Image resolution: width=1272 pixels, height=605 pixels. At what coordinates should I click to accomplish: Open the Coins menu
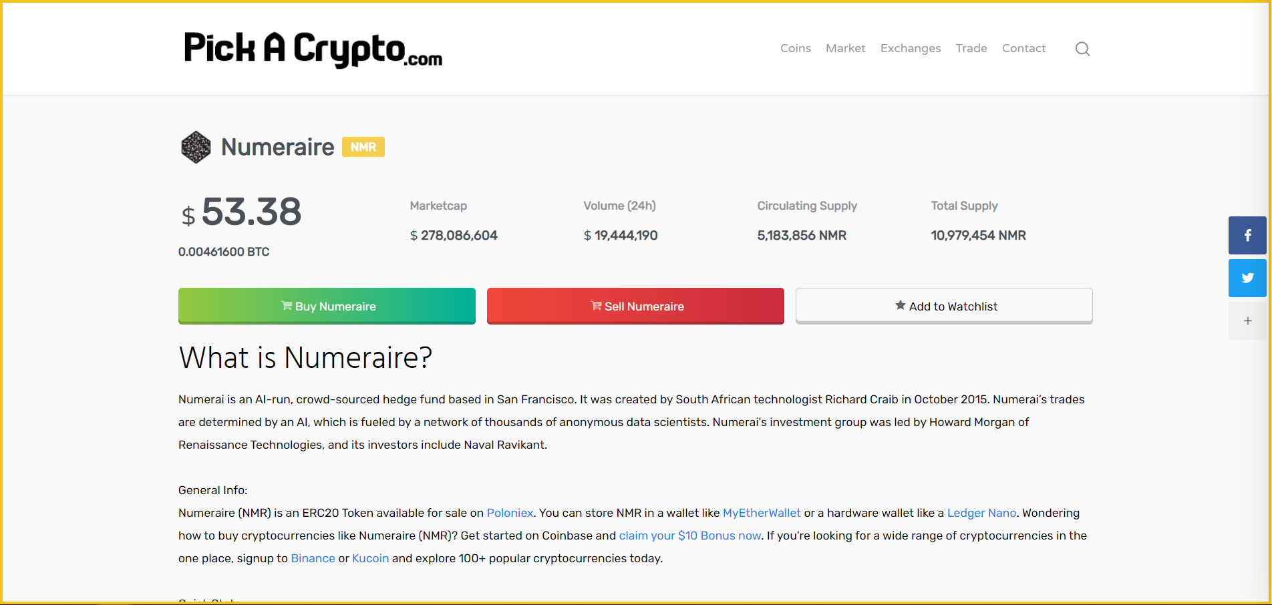795,48
